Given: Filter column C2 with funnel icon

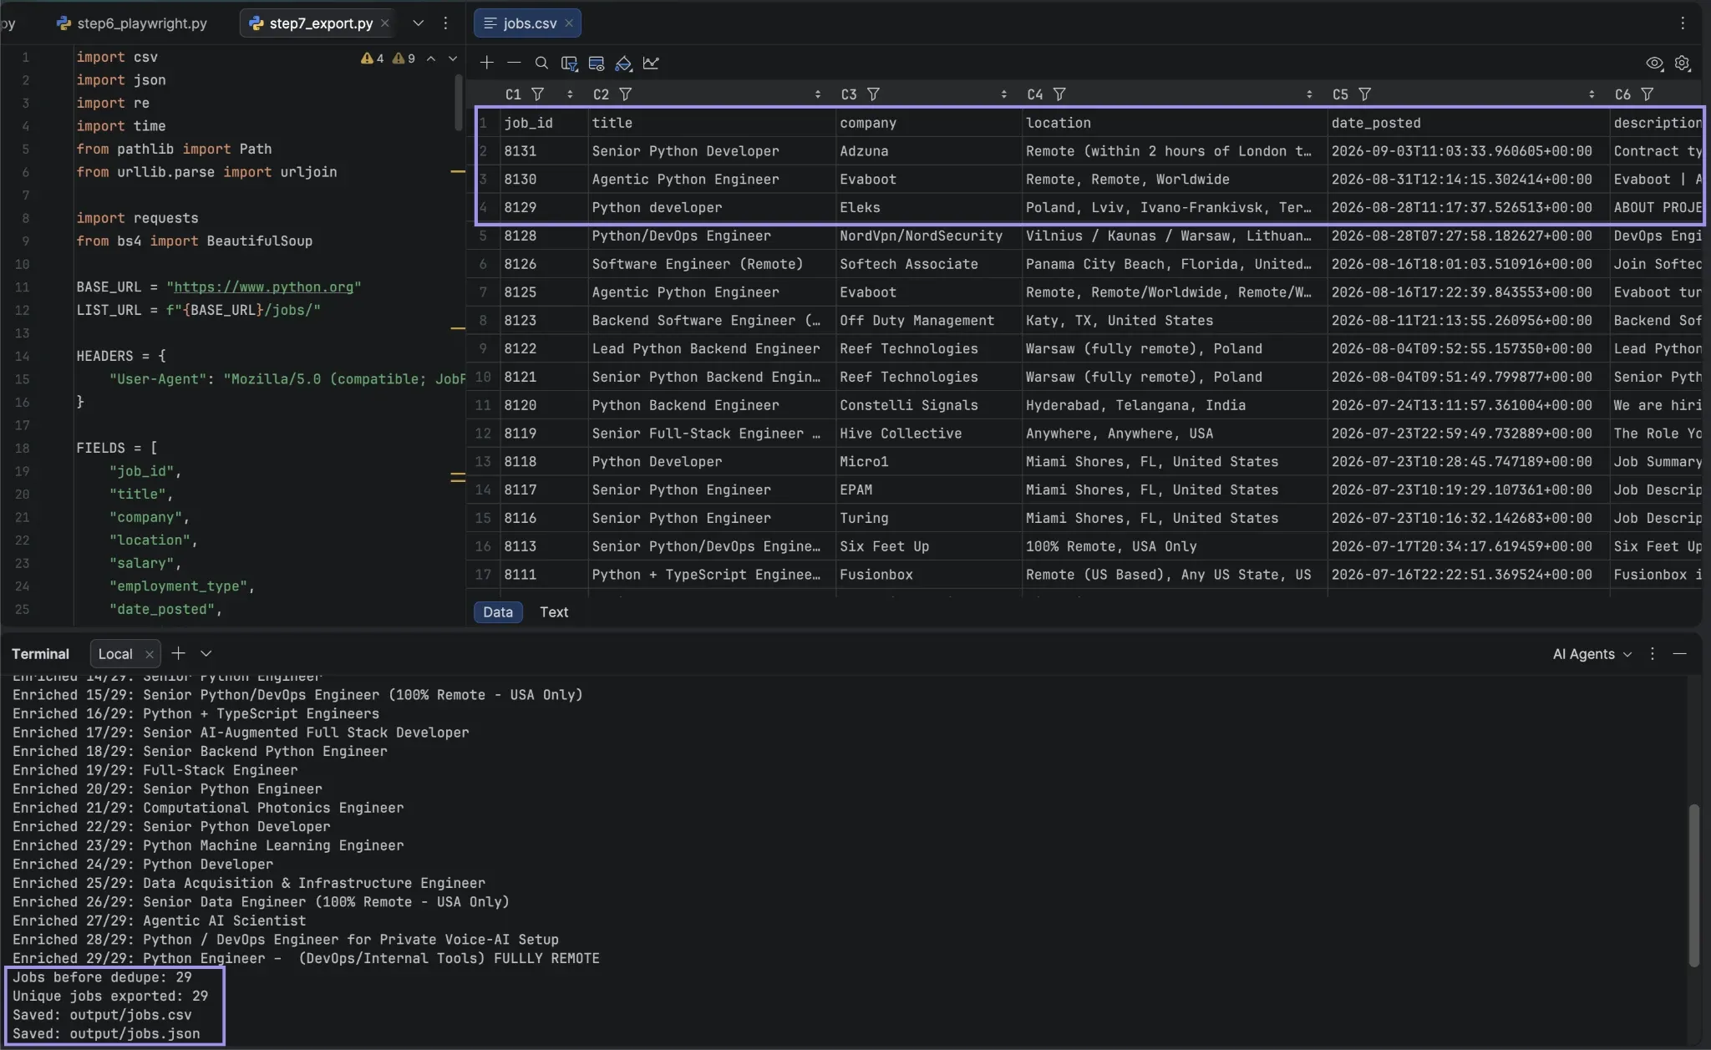Looking at the screenshot, I should 625,94.
